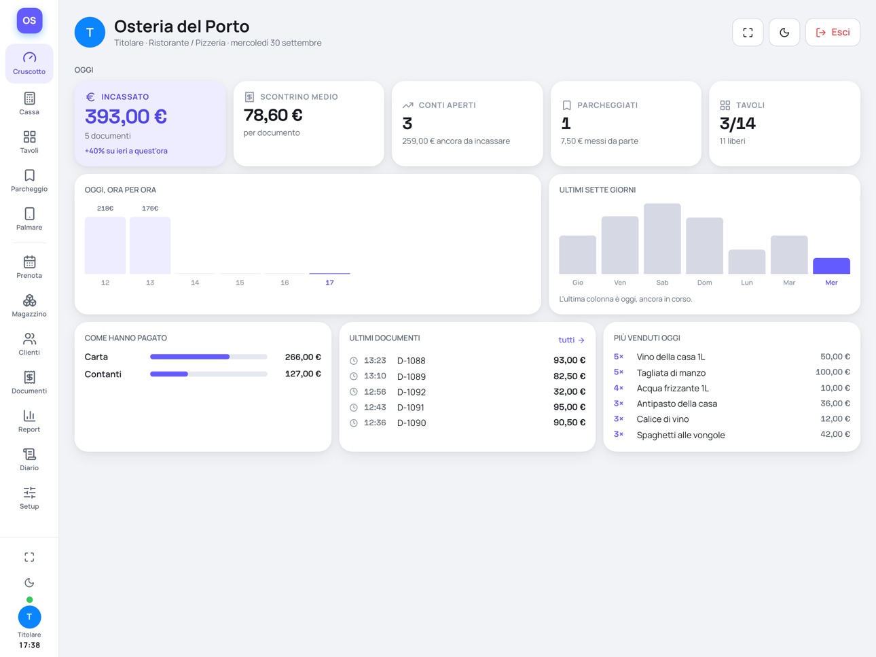Click the Titolare avatar in sidebar

[29, 617]
